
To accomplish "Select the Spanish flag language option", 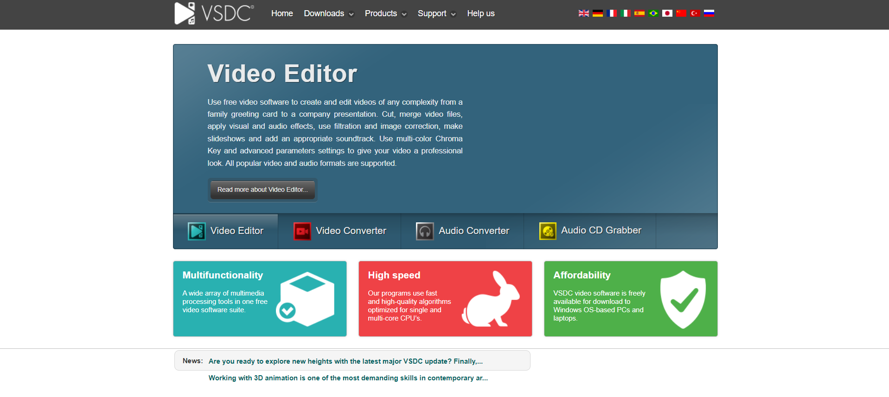I will [640, 13].
